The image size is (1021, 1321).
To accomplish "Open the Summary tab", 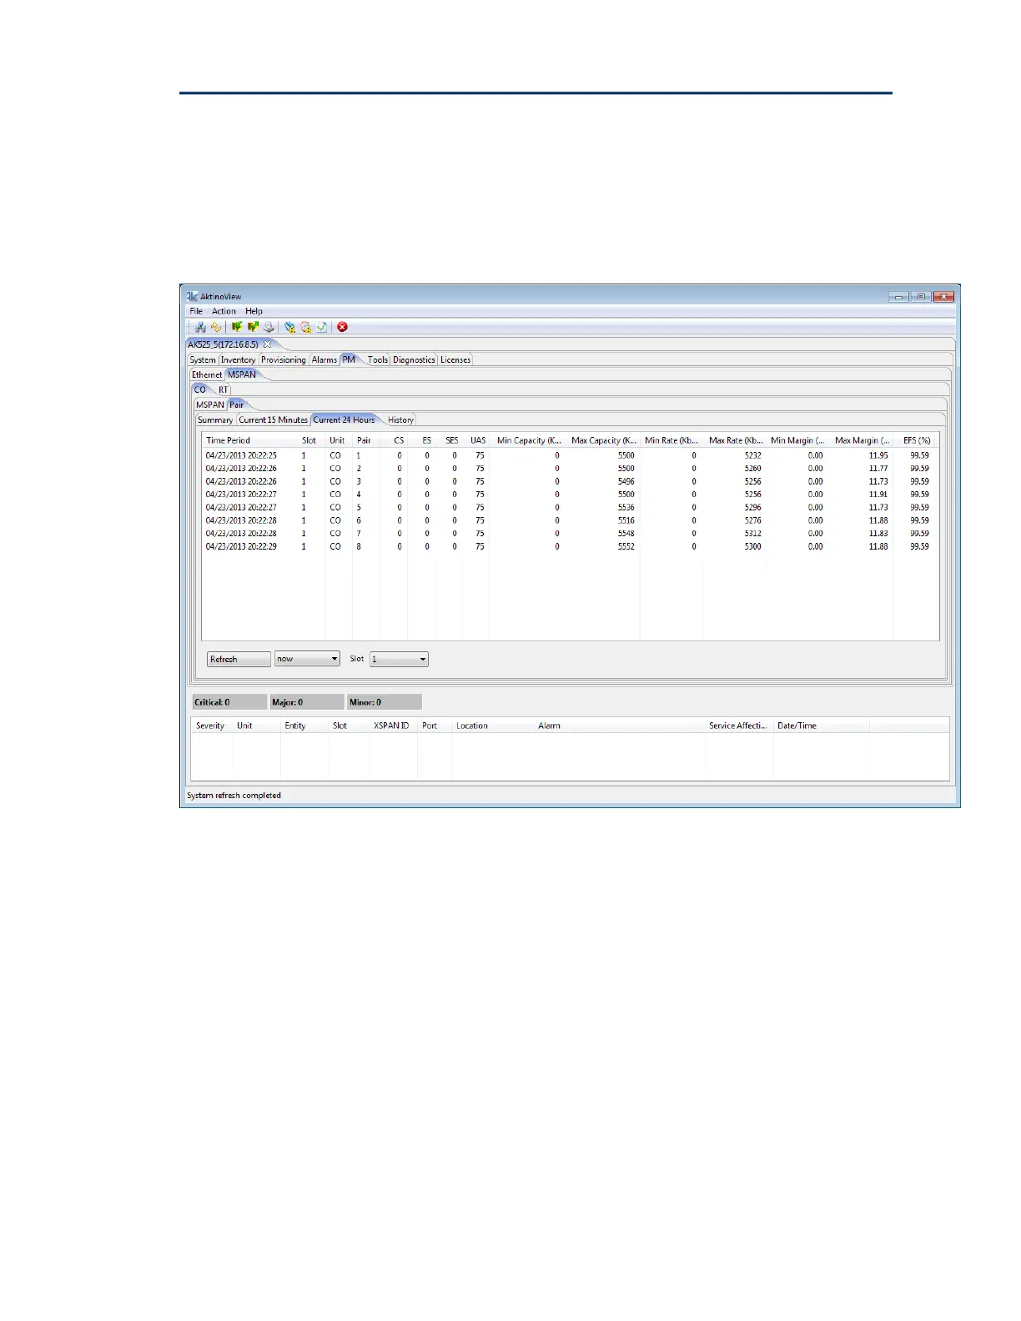I will coord(215,420).
